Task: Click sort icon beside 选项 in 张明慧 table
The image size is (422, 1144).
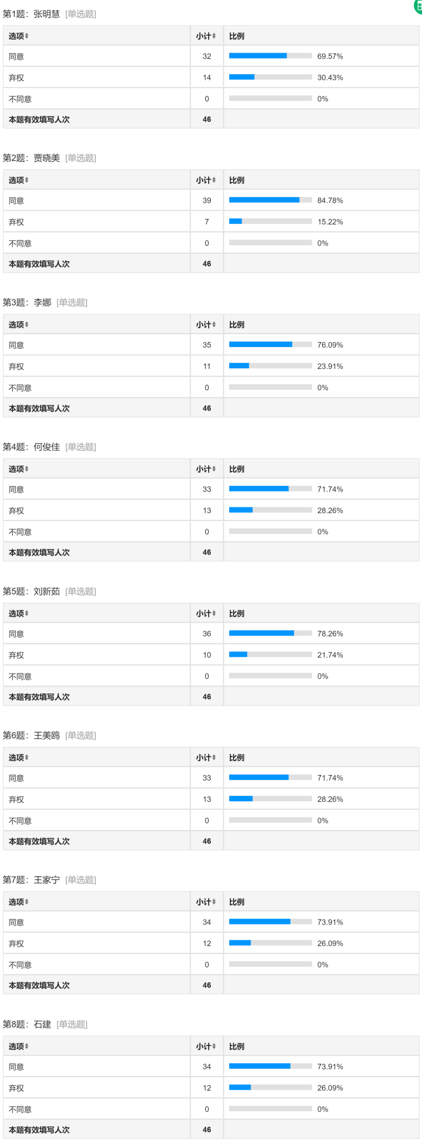Action: [x=27, y=36]
